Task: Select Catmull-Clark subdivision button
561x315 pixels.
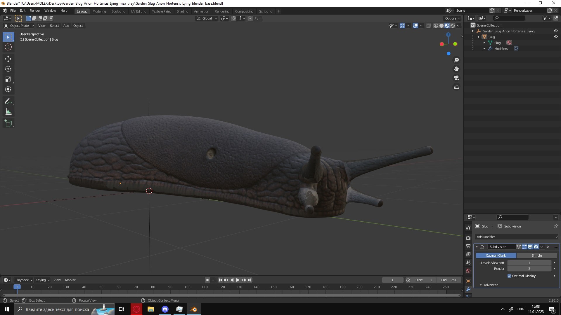Action: (x=496, y=256)
